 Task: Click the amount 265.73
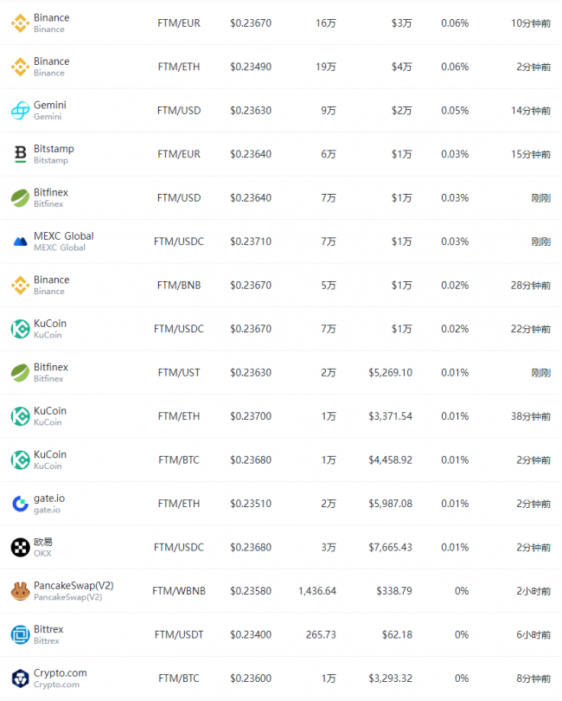(321, 635)
